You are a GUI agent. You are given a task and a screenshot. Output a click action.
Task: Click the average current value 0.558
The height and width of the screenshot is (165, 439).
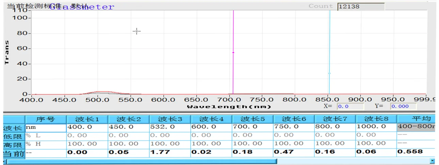pyautogui.click(x=416, y=153)
